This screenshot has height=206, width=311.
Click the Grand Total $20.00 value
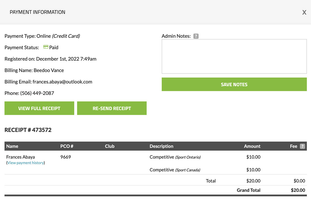pyautogui.click(x=298, y=190)
